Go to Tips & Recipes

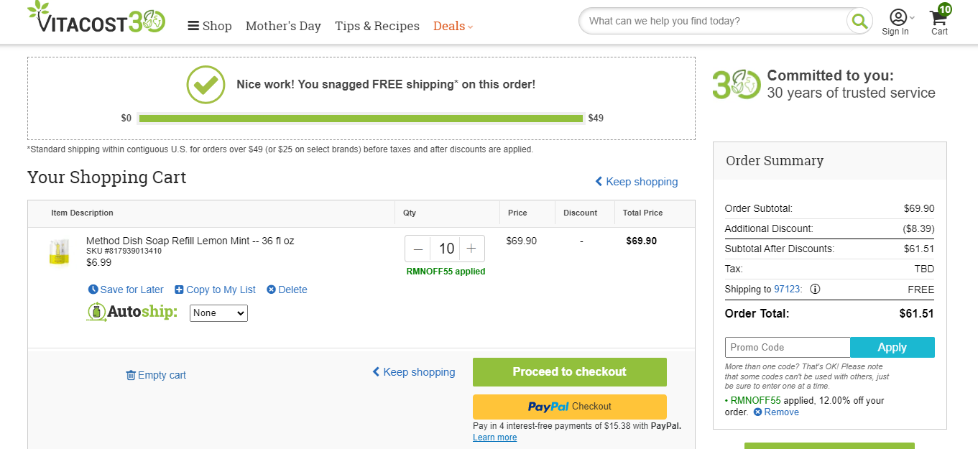coord(377,26)
